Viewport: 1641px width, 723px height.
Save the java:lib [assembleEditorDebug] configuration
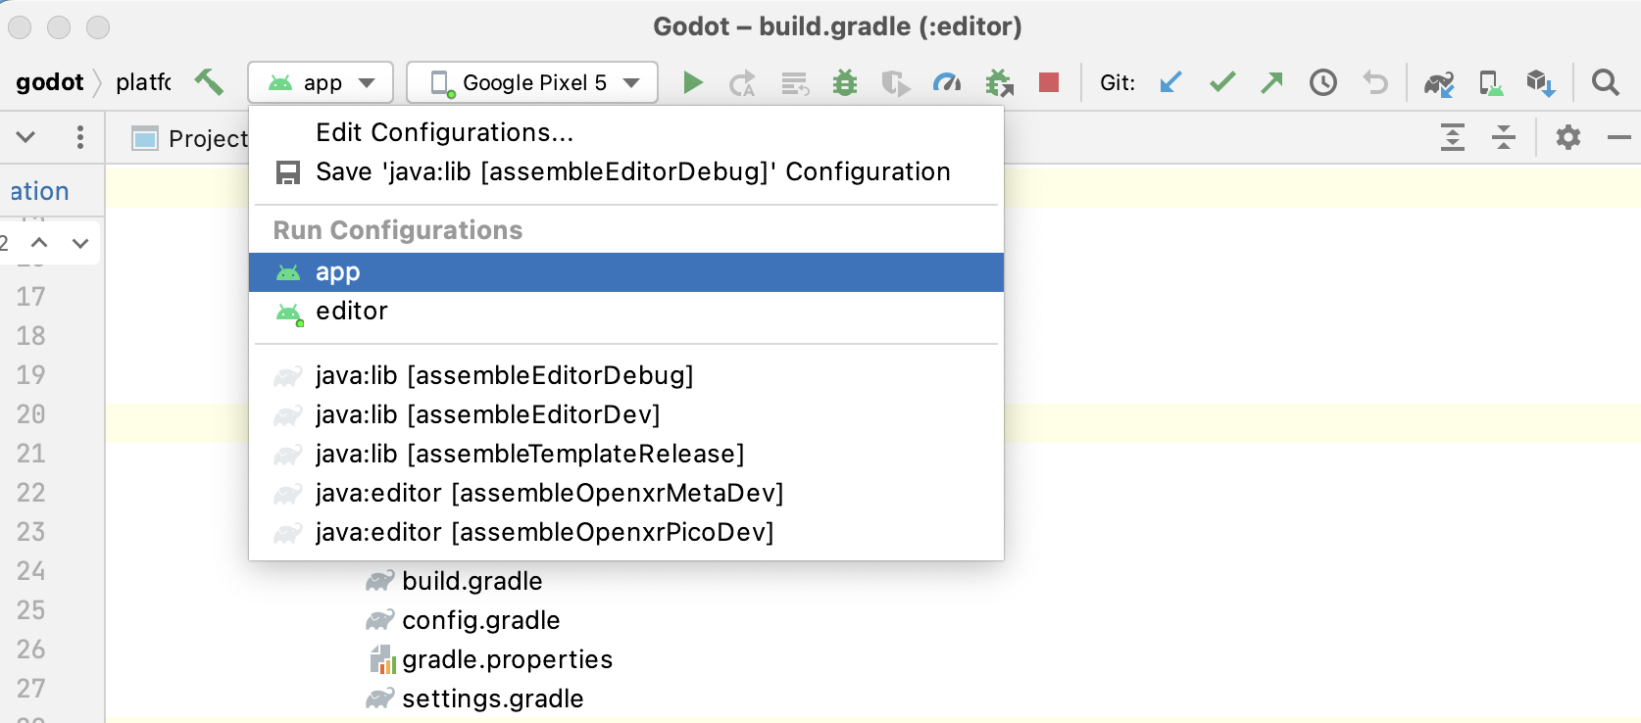coord(631,171)
